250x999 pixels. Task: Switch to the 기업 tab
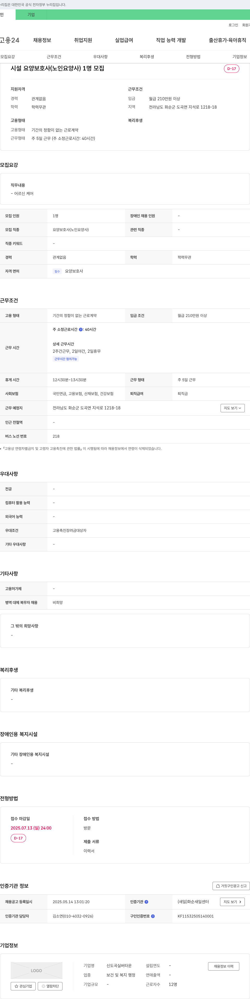[x=31, y=15]
